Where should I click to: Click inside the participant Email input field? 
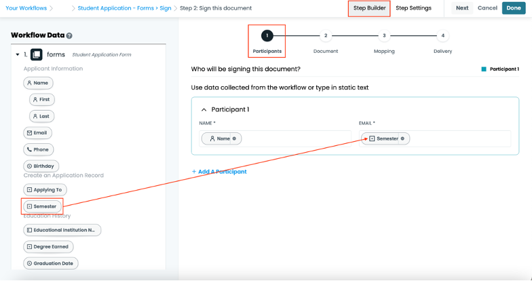(459, 138)
